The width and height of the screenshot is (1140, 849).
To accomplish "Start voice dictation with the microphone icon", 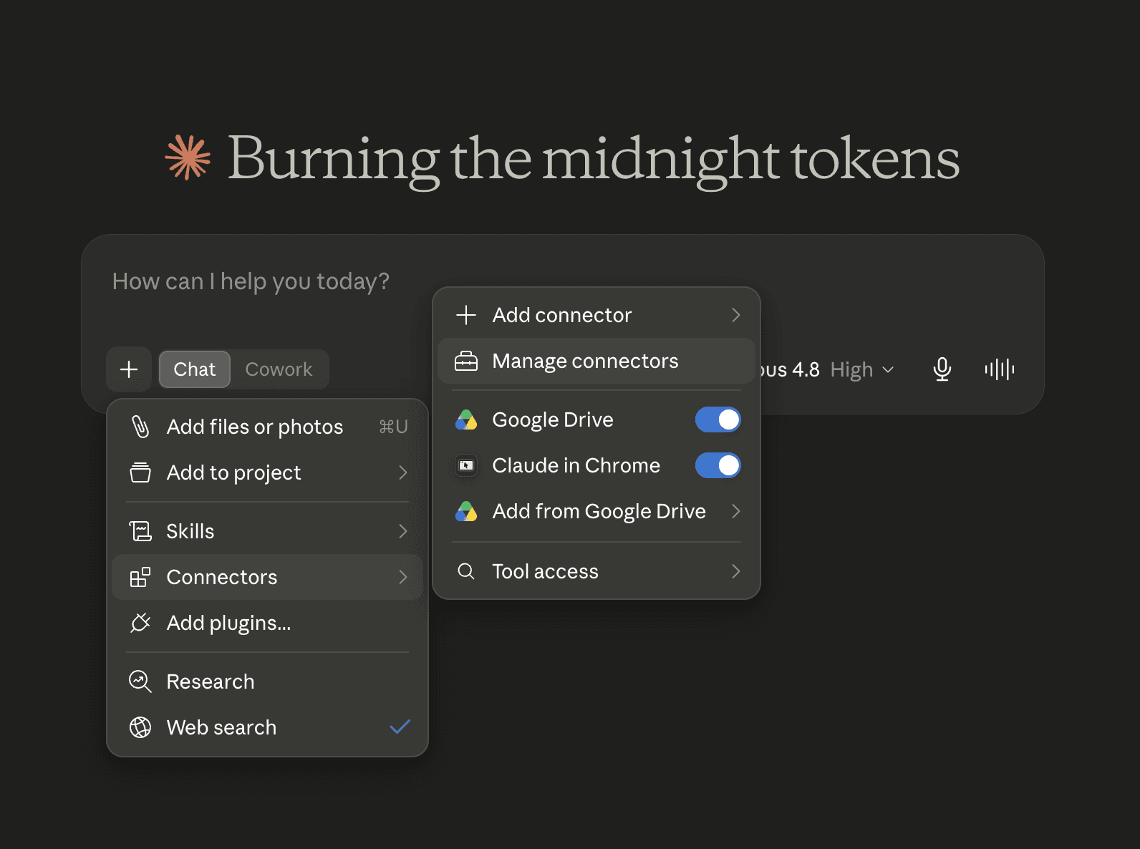I will pyautogui.click(x=942, y=369).
